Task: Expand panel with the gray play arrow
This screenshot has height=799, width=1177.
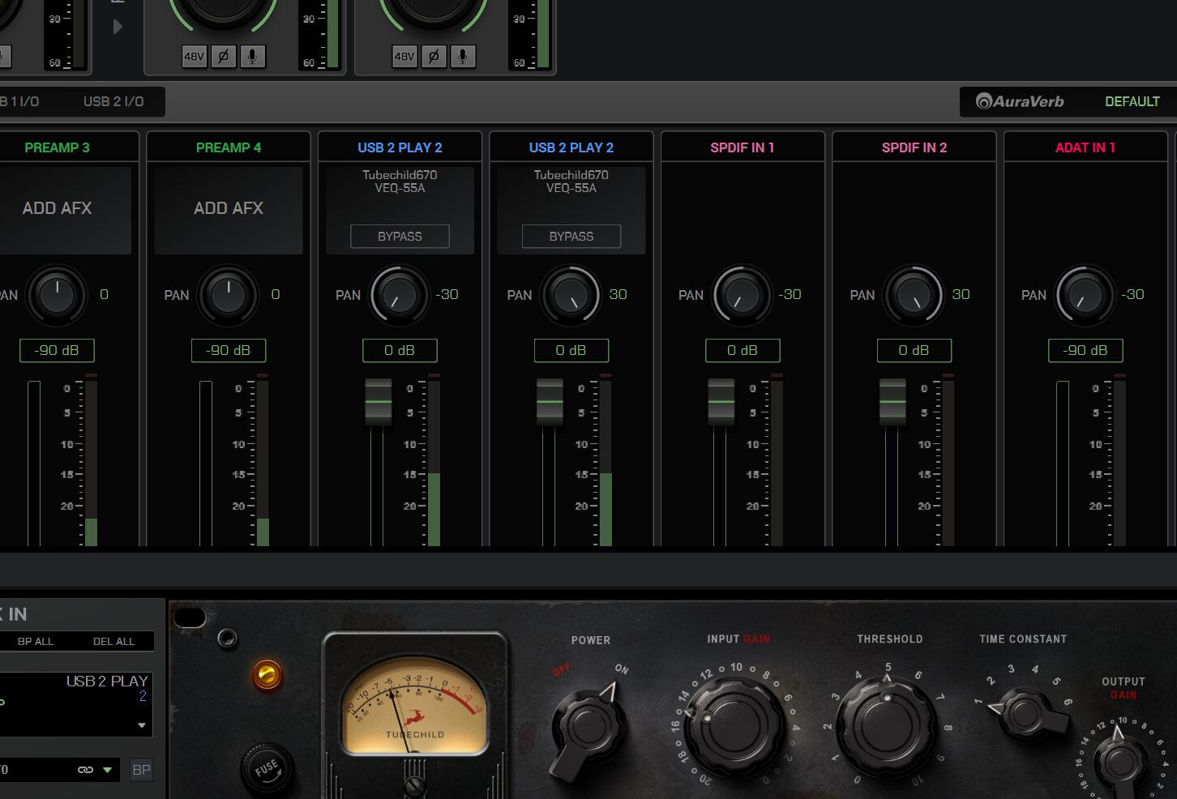Action: coord(118,27)
